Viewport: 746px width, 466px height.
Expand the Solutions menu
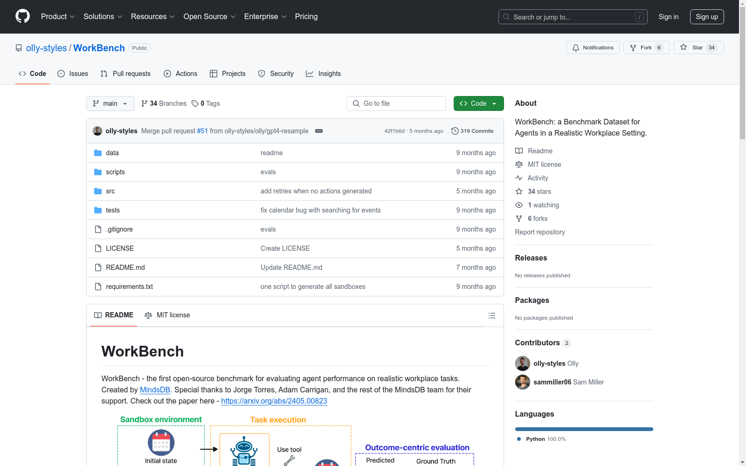[x=103, y=17]
